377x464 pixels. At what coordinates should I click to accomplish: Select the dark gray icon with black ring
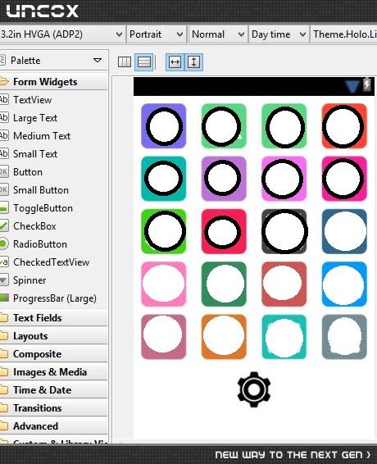pos(284,231)
